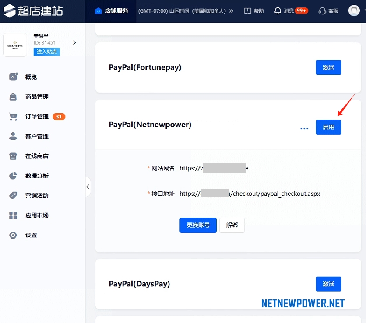Click the 消息 messages label
366x323 pixels.
pos(289,11)
